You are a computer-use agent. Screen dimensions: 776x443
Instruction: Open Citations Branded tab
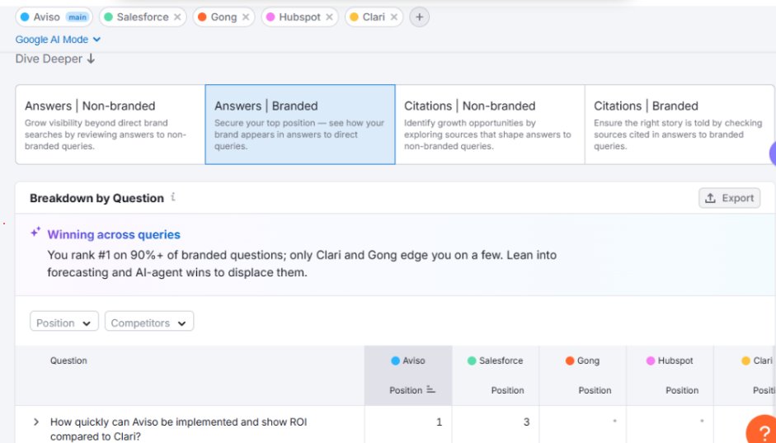(x=680, y=125)
